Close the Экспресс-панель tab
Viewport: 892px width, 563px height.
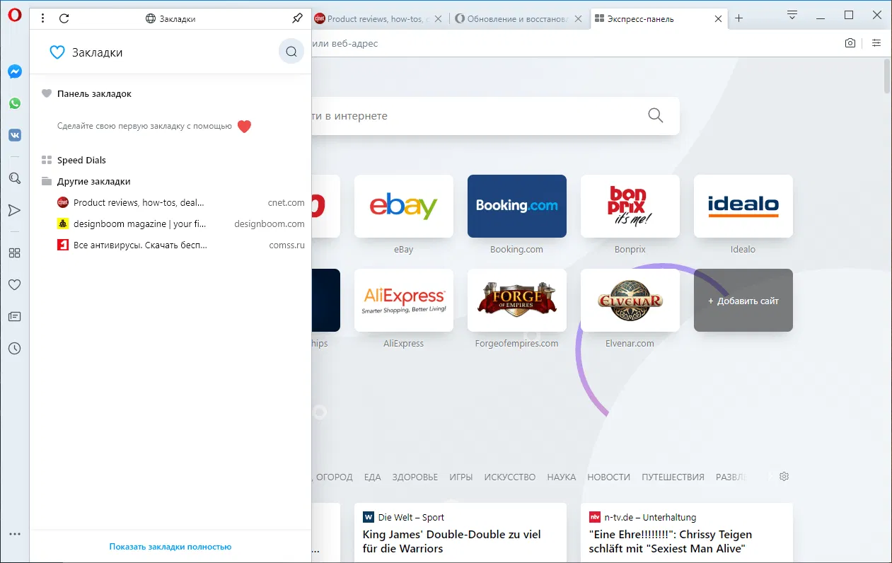[x=719, y=19]
